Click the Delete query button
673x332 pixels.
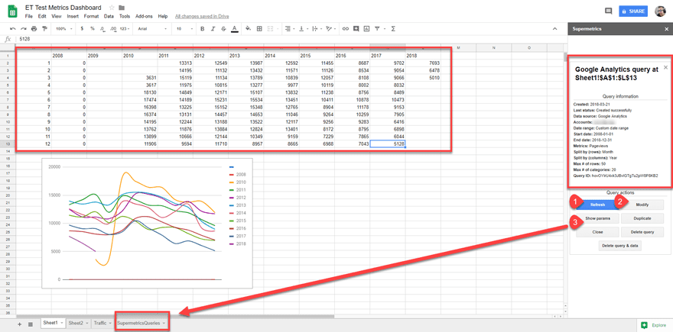tap(642, 232)
